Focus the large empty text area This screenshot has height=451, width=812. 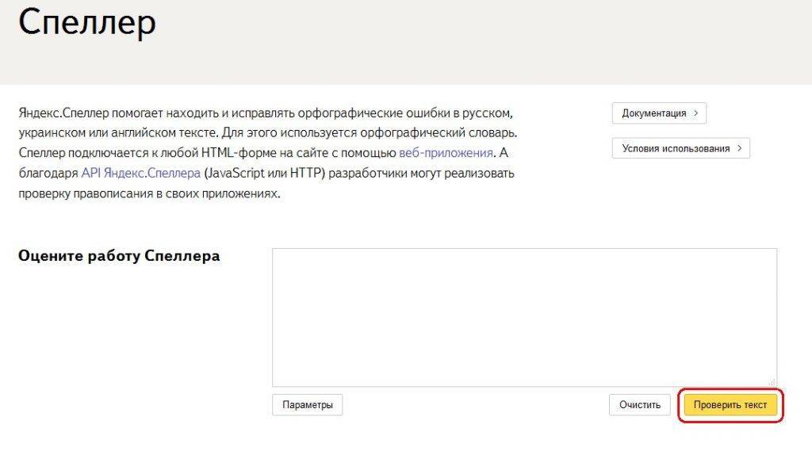[x=523, y=317]
